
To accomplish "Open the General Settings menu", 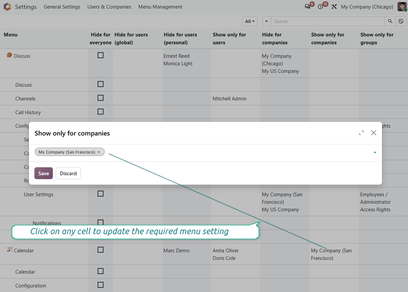I will 62,7.
